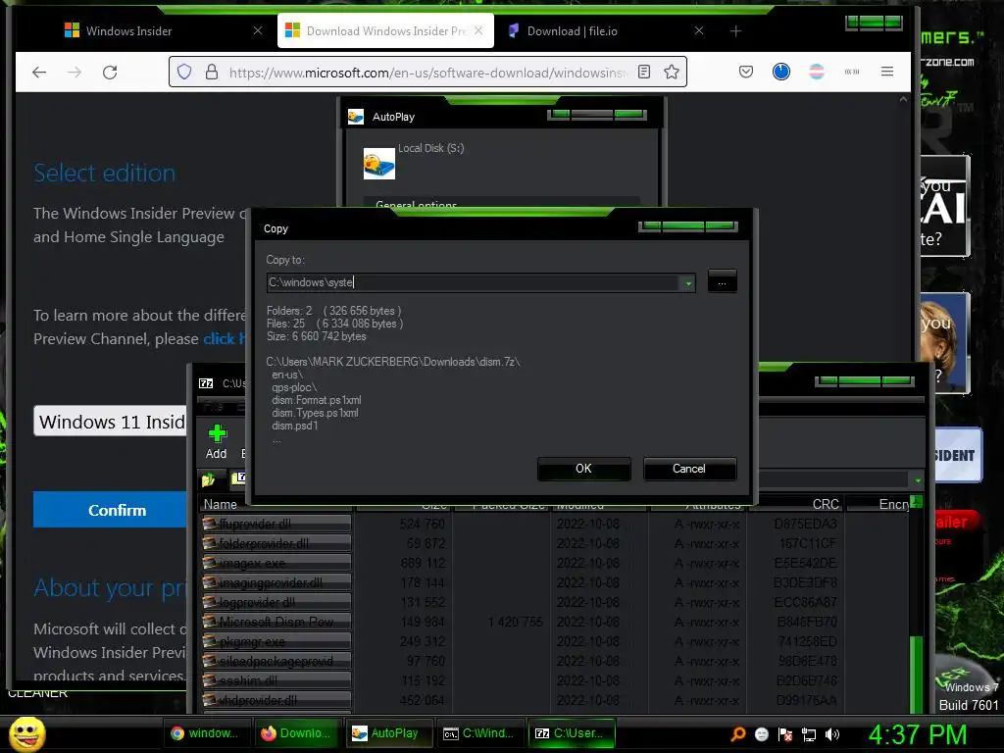
Task: Click the action center flag tray icon
Action: coord(785,734)
